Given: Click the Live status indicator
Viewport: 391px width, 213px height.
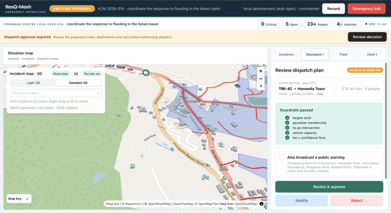Looking at the screenshot, I should 370,24.
